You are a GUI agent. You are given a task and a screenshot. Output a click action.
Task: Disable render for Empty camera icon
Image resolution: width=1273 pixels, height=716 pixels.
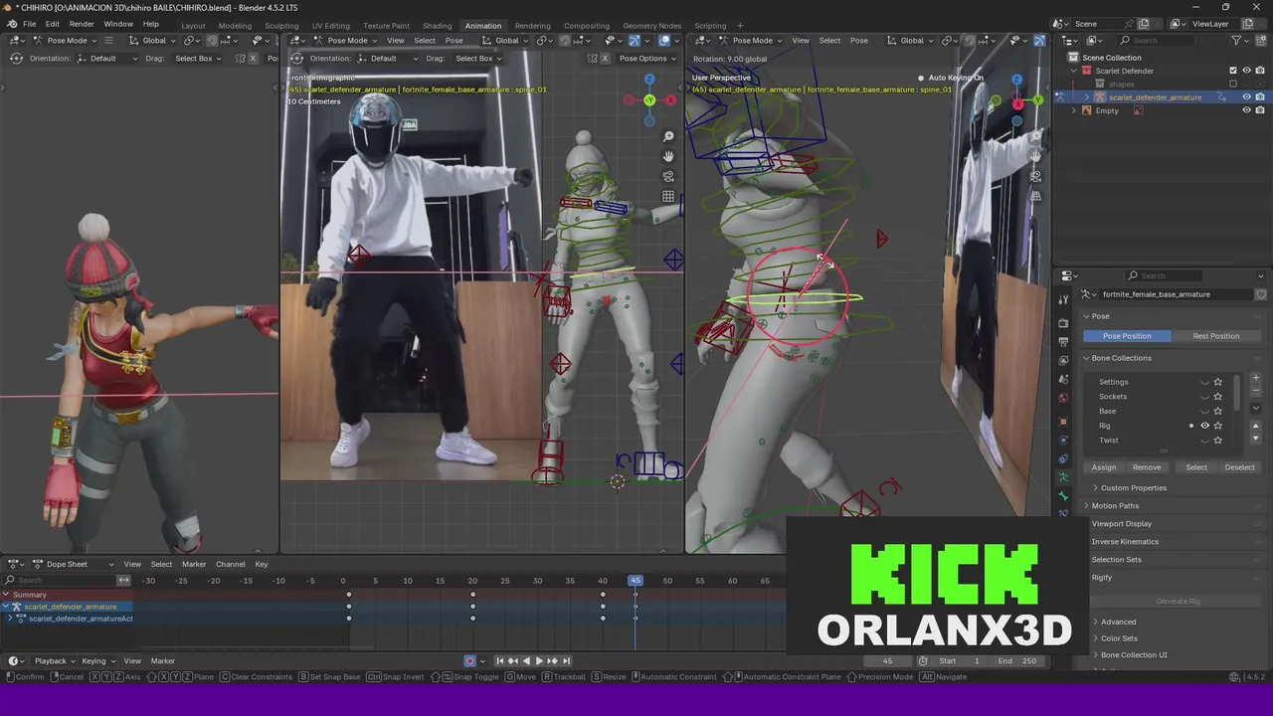coord(1260,110)
